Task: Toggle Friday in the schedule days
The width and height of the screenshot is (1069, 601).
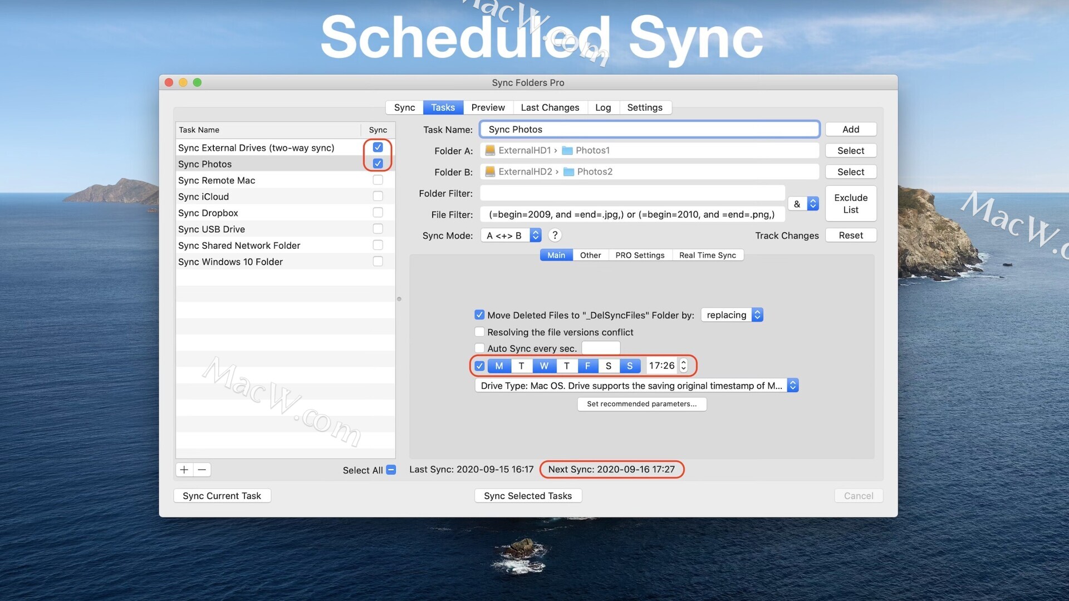Action: tap(587, 366)
